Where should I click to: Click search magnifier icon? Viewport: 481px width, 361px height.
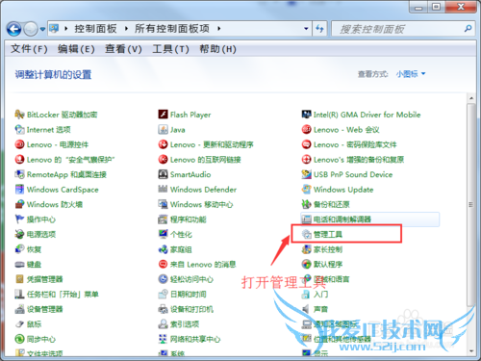[x=468, y=29]
